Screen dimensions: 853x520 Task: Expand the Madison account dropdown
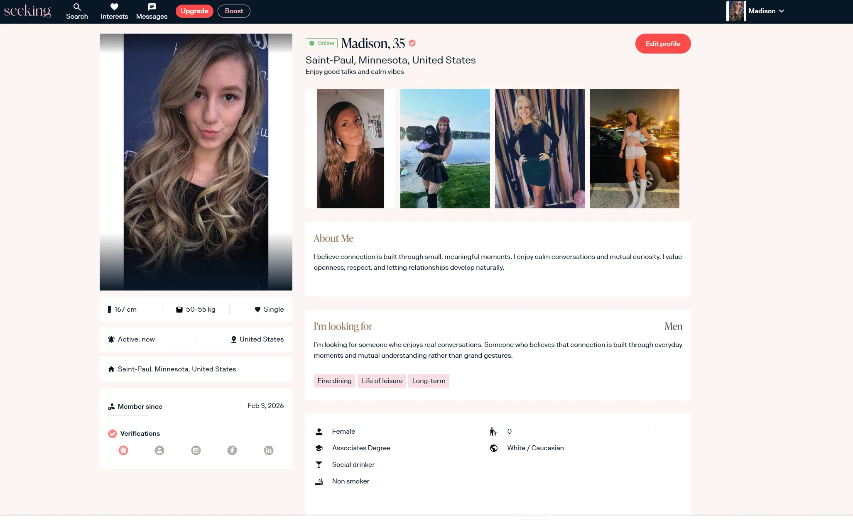pyautogui.click(x=762, y=11)
